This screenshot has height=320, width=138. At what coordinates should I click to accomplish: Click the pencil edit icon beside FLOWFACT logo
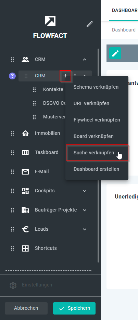click(89, 24)
